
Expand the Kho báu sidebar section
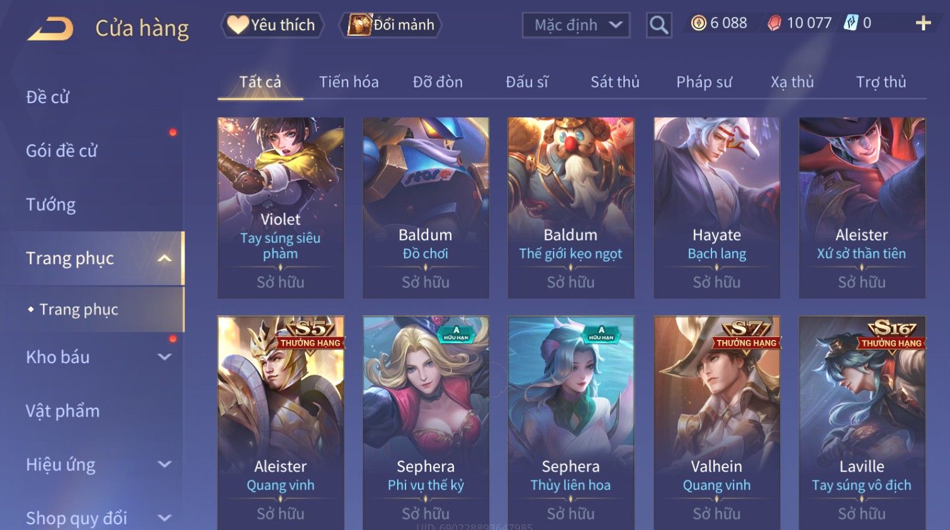[164, 357]
